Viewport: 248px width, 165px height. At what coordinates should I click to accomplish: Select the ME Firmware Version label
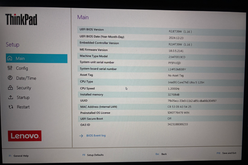[94, 50]
